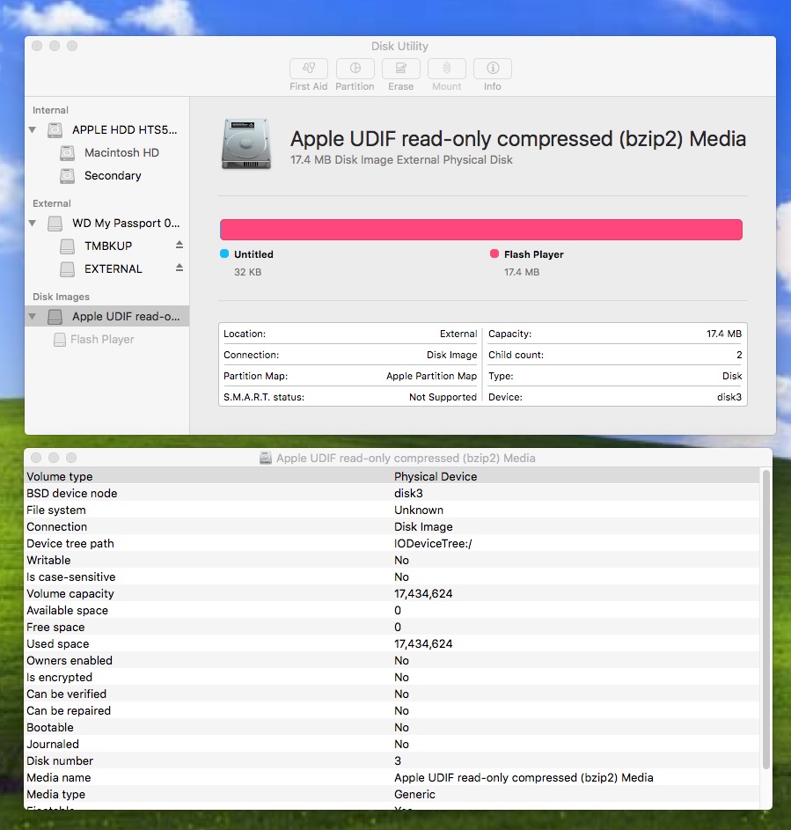Click the Flash Player volume icon in sidebar

pos(60,339)
